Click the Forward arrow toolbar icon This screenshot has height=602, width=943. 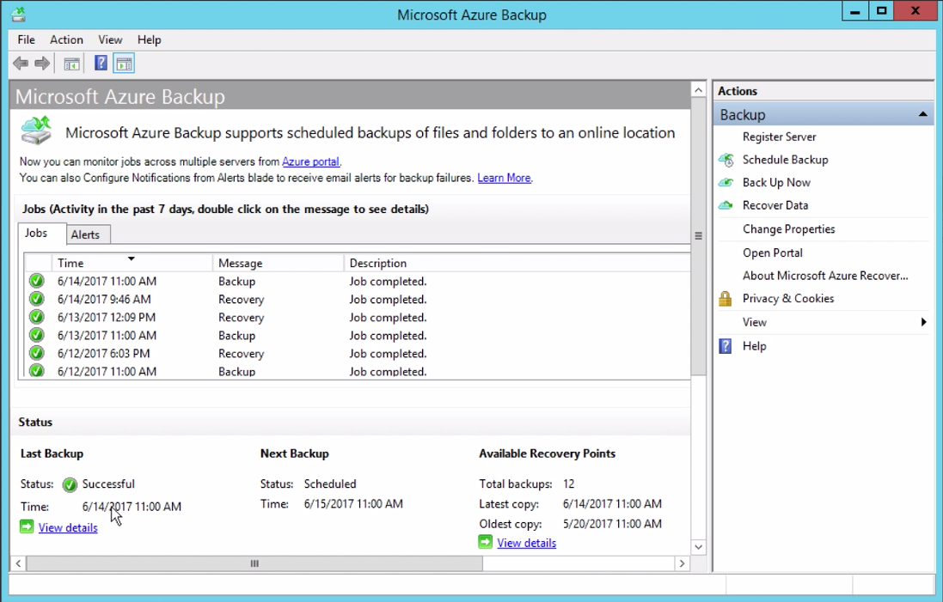(42, 63)
